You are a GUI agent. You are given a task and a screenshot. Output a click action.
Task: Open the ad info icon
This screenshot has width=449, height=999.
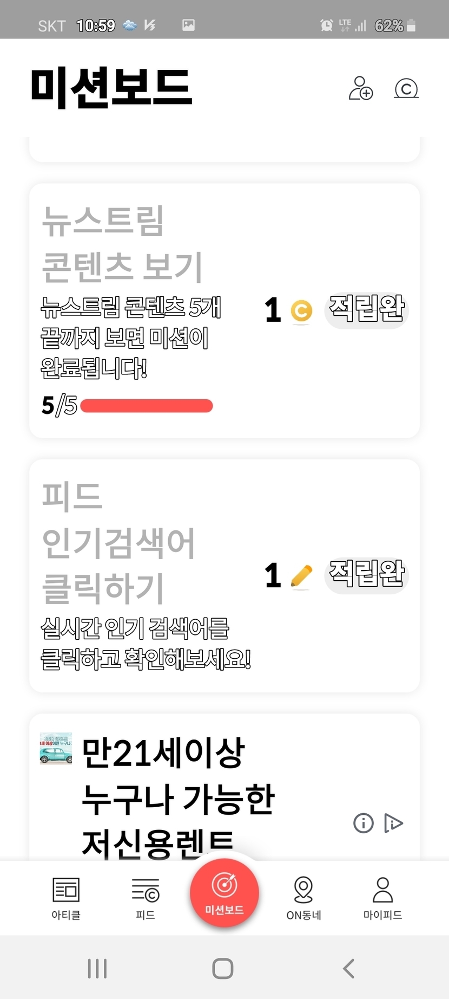[x=363, y=823]
